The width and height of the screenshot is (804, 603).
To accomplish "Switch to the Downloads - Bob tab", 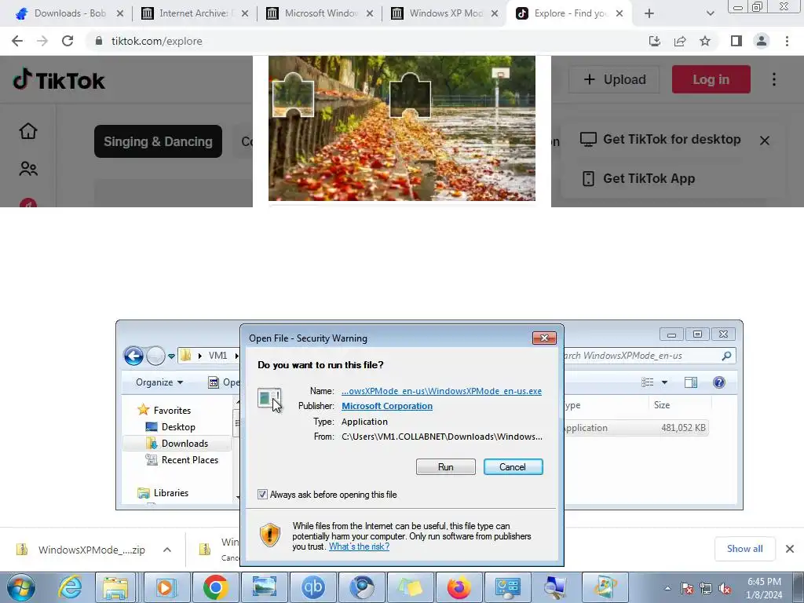I will pyautogui.click(x=70, y=13).
